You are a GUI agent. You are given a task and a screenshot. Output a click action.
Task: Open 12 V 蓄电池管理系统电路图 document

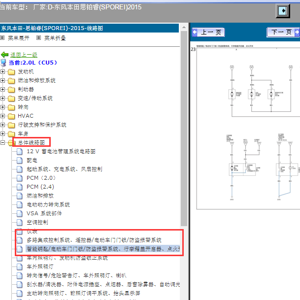click(61, 151)
